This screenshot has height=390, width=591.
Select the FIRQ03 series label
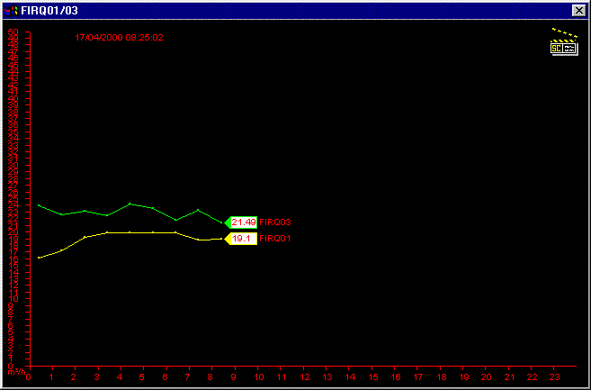(x=275, y=222)
